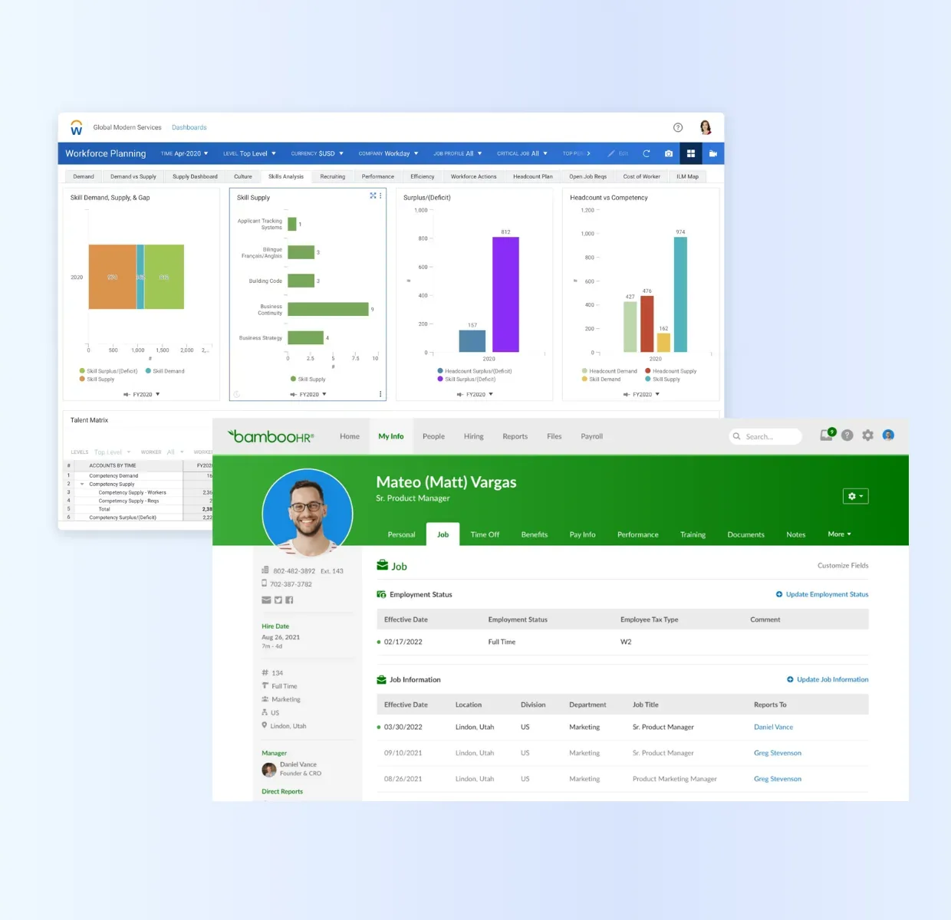Toggle Skill Surplus/(Deficit) legend in Skill Demand chart

[x=108, y=371]
